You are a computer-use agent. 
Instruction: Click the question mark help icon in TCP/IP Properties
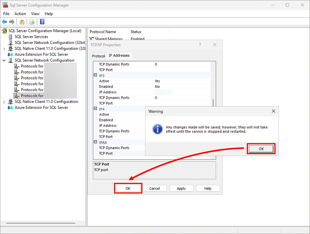(200, 45)
